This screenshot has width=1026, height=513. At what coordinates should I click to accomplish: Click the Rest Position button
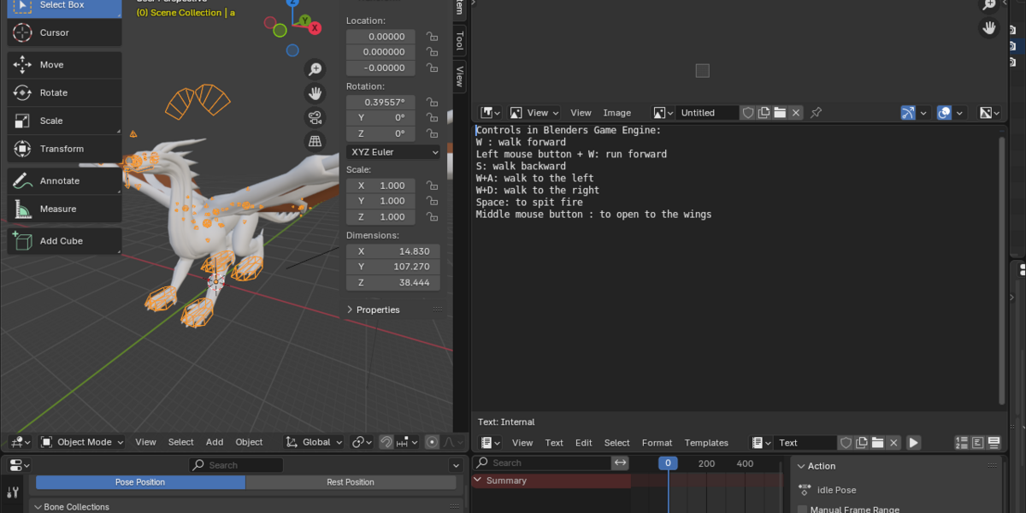tap(351, 482)
